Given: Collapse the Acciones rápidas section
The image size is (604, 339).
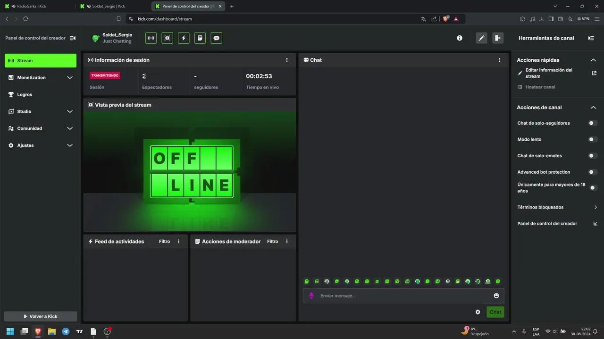Looking at the screenshot, I should pyautogui.click(x=593, y=60).
